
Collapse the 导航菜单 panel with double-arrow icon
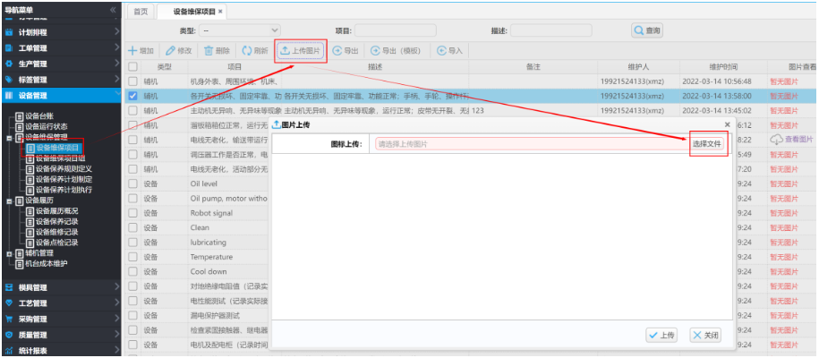click(x=113, y=10)
